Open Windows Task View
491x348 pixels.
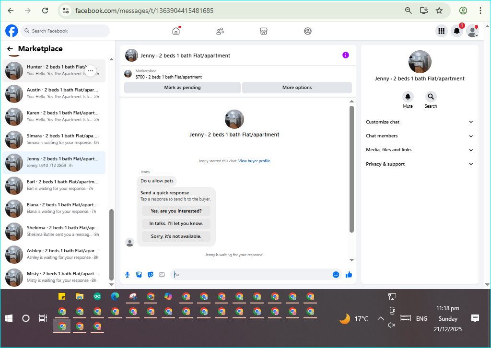[43, 318]
